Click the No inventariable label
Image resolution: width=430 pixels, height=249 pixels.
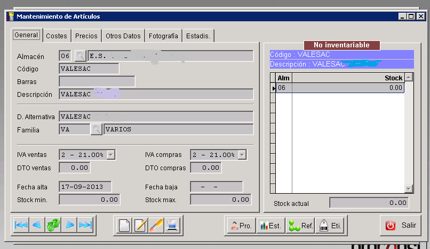(x=341, y=45)
